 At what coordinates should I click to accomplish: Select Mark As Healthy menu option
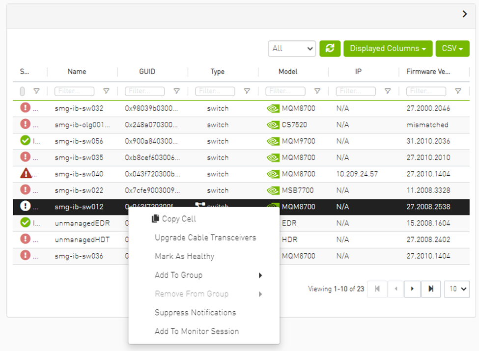click(x=184, y=256)
